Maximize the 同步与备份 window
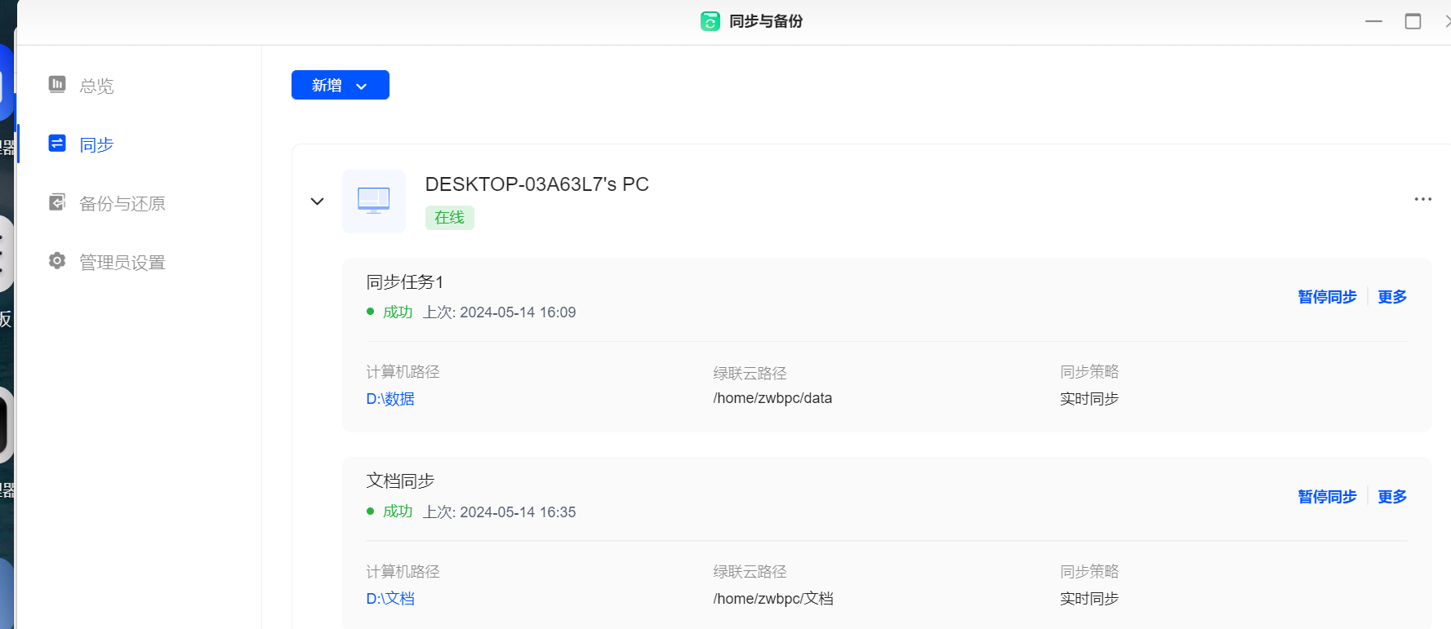 click(1413, 21)
